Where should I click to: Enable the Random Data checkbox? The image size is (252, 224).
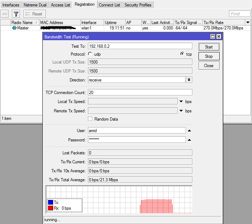[90, 119]
